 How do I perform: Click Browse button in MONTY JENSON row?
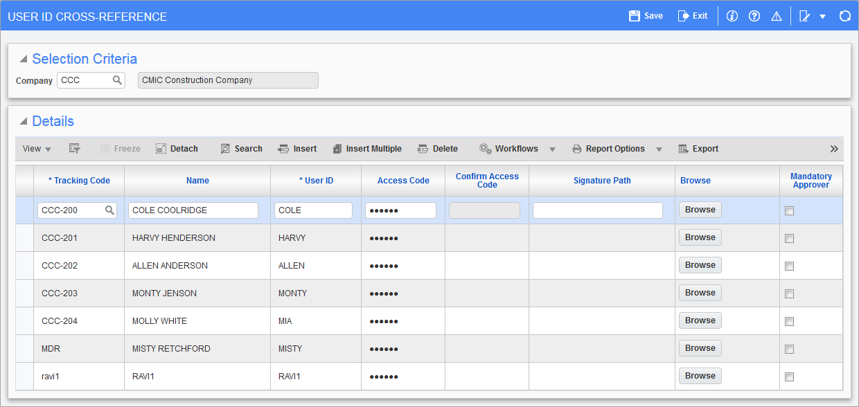[x=700, y=293]
